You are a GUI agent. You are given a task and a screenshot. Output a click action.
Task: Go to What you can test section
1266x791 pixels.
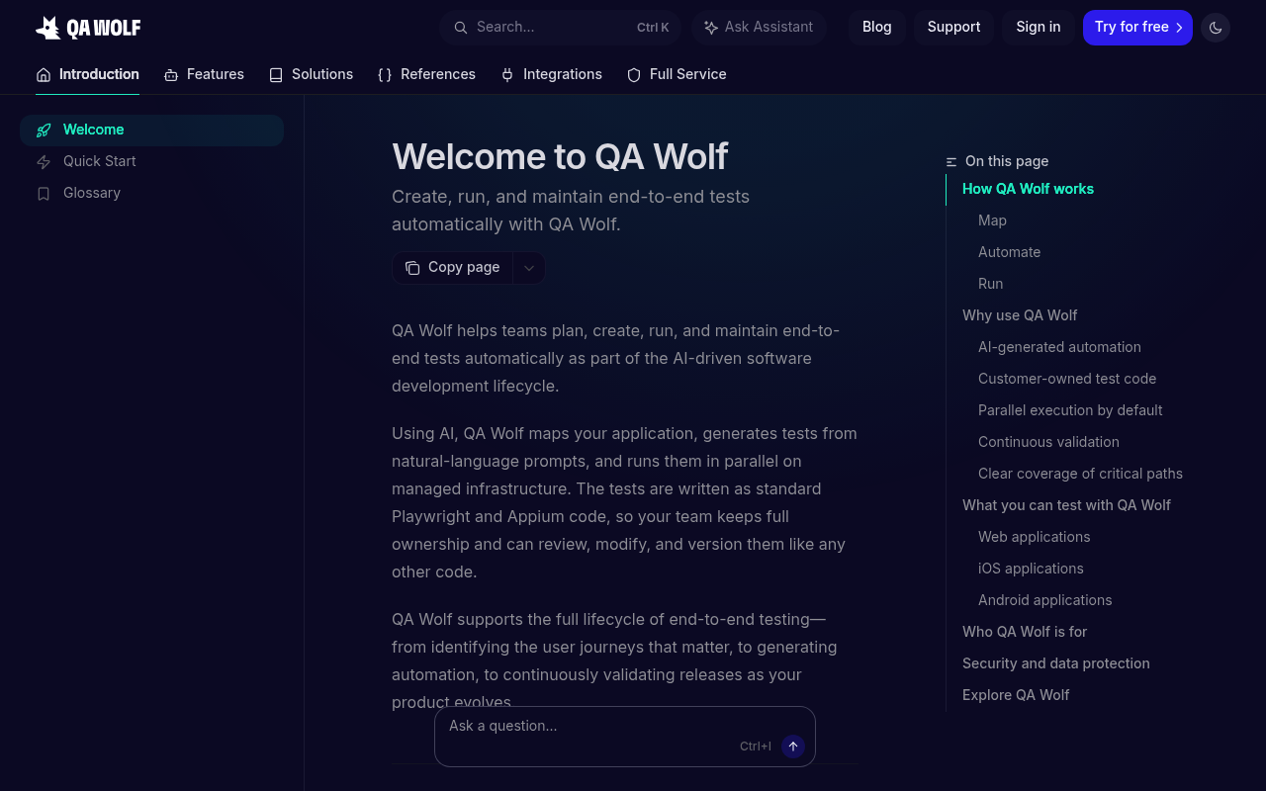pos(1066,505)
